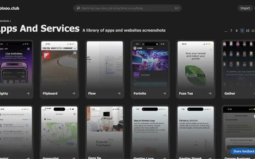Image resolution: width=255 pixels, height=159 pixels.
Task: Open the plooo.club home logo
Action: click(x=9, y=8)
